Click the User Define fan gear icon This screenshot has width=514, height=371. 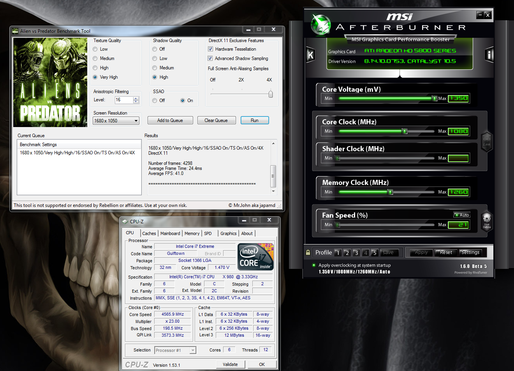click(x=487, y=221)
